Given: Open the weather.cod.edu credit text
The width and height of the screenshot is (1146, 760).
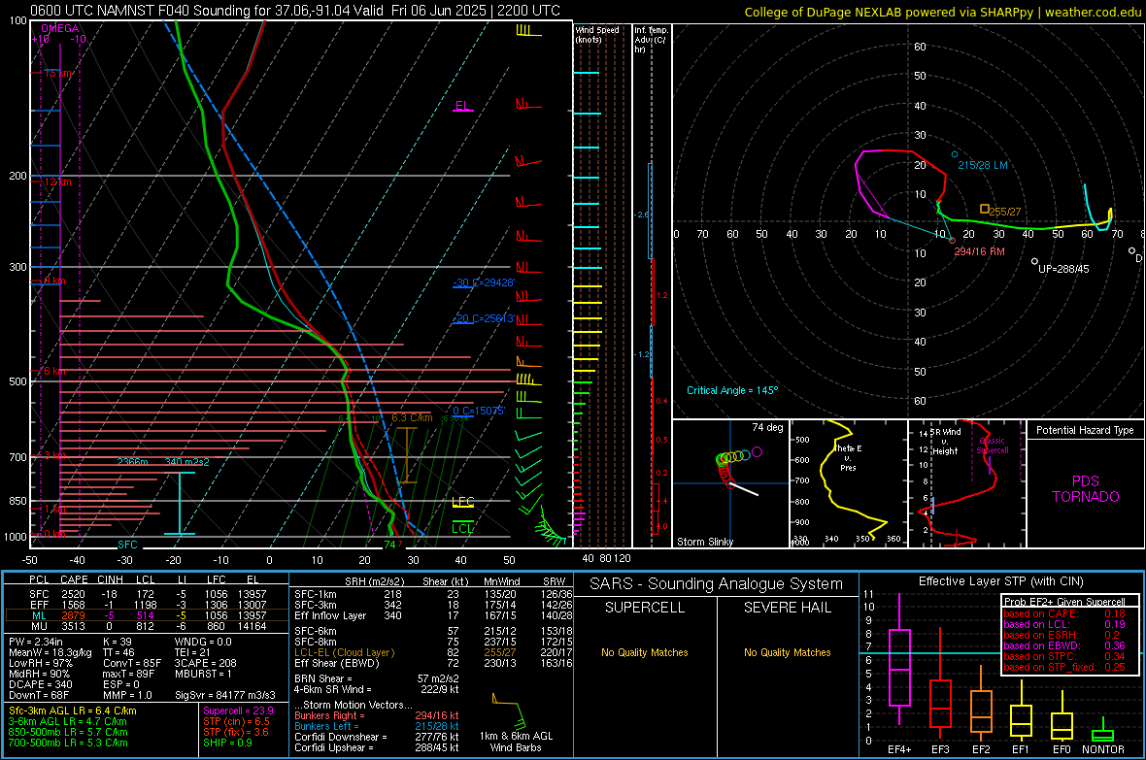Looking at the screenshot, I should (x=943, y=12).
